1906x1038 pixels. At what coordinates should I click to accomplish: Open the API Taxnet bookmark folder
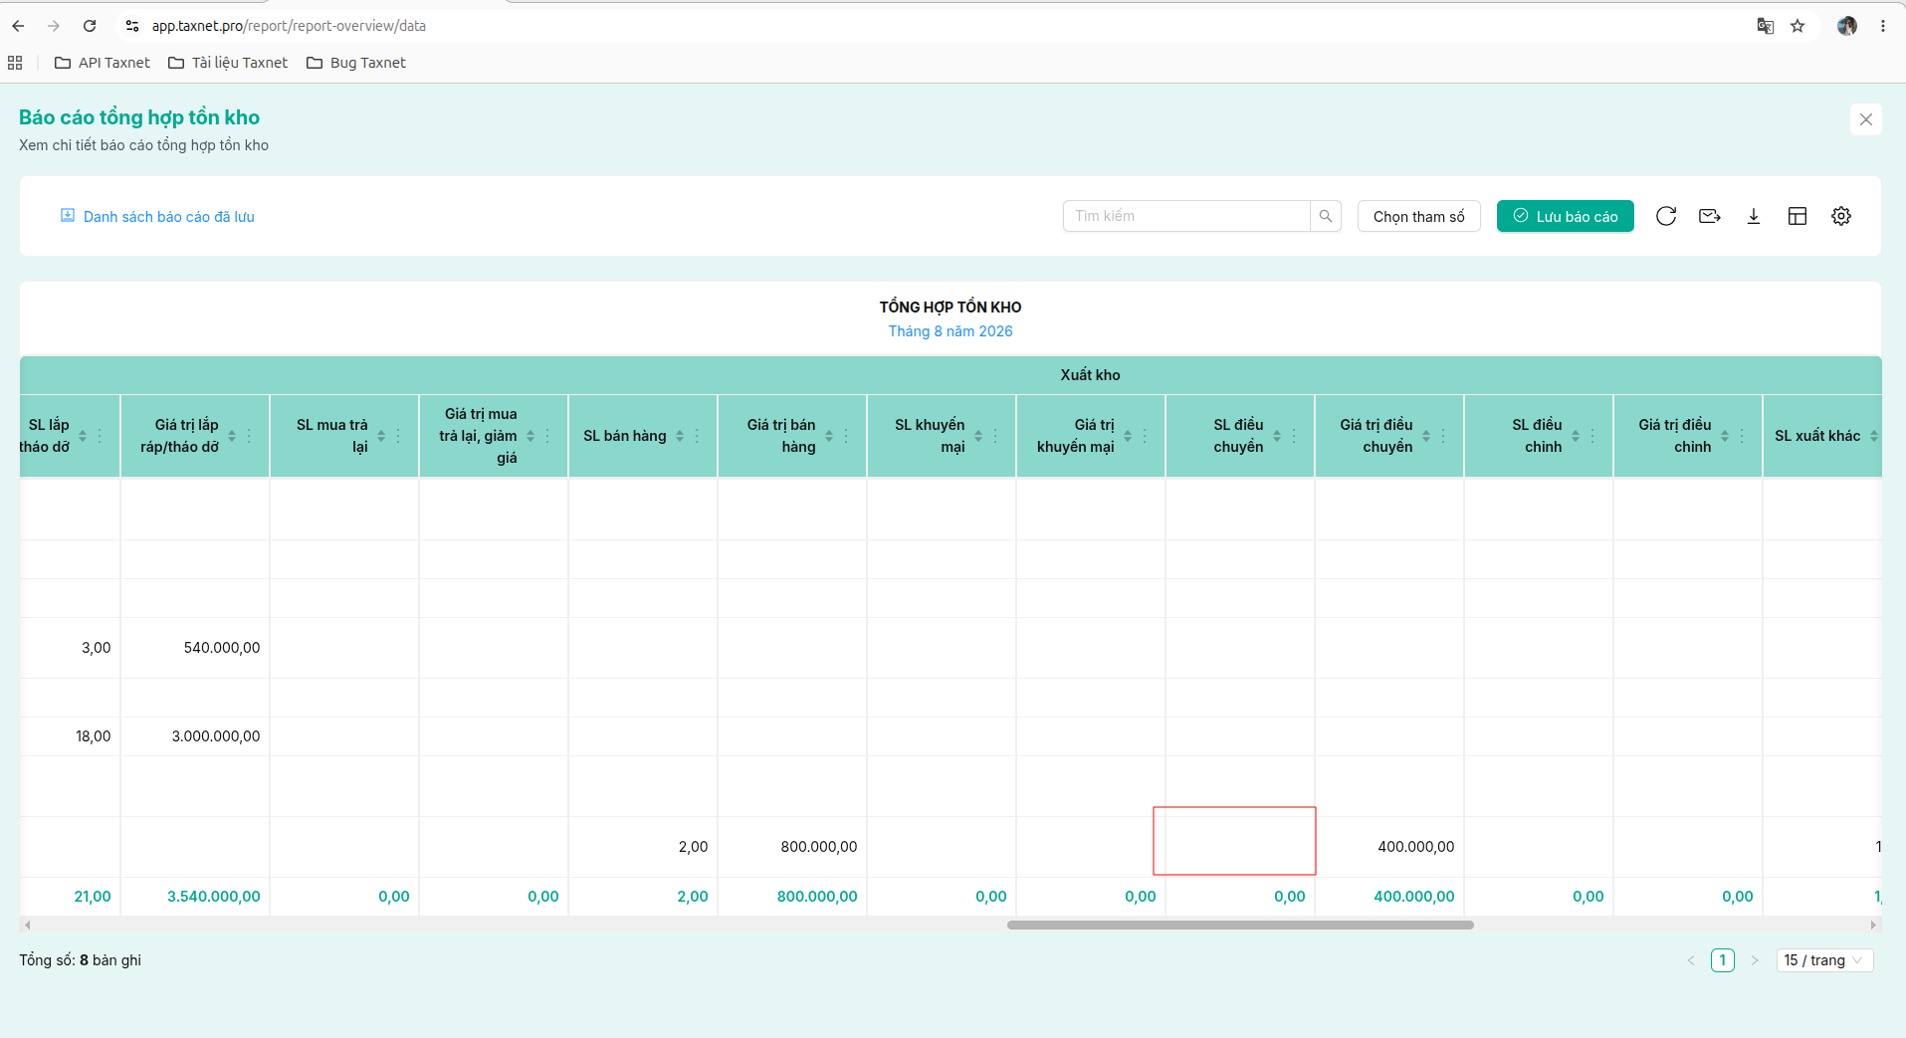click(x=103, y=63)
